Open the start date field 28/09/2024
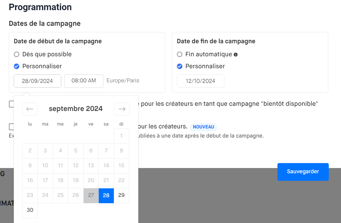The image size is (341, 223). coord(38,81)
